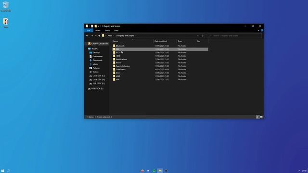Sort by the Size column header
The width and height of the screenshot is (308, 173).
tap(202, 41)
